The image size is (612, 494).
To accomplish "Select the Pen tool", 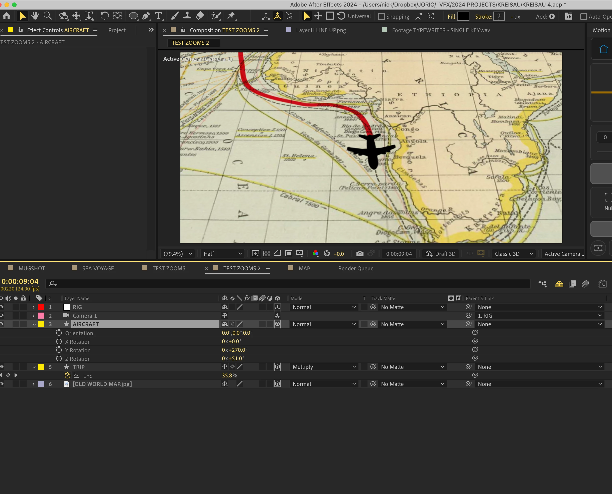I will click(146, 16).
